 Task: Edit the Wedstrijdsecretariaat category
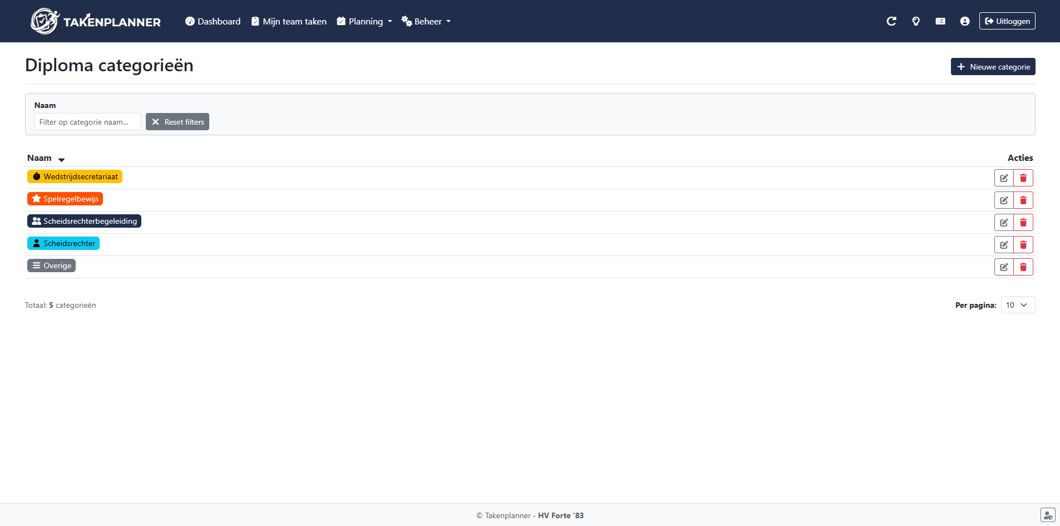(x=1003, y=178)
